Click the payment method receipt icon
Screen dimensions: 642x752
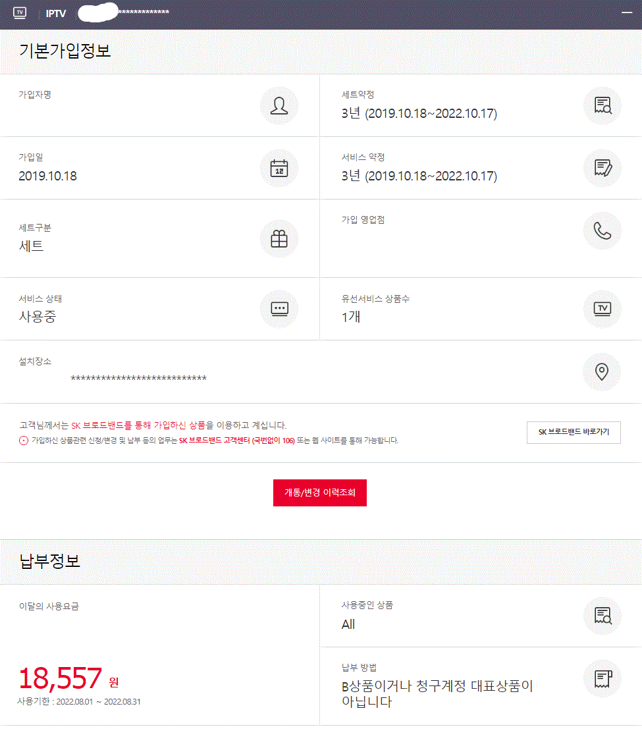602,678
